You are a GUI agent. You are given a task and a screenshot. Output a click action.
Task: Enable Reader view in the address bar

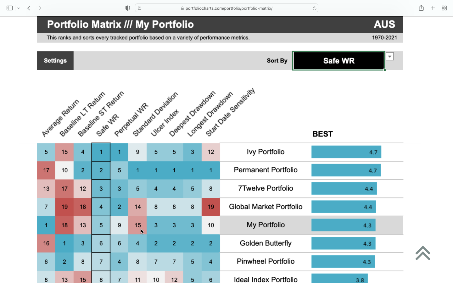click(140, 8)
